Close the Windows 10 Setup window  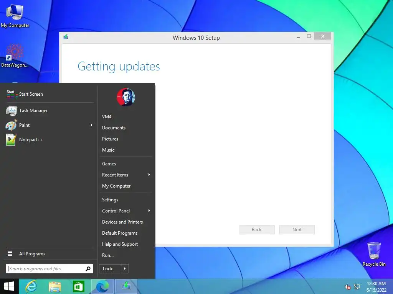[x=322, y=36]
